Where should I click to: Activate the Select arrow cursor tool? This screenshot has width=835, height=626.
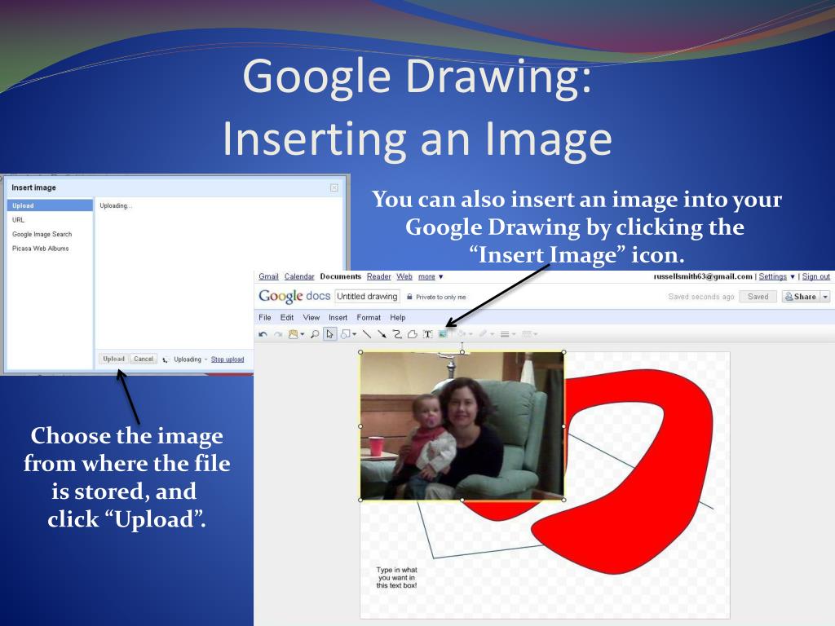pos(329,334)
